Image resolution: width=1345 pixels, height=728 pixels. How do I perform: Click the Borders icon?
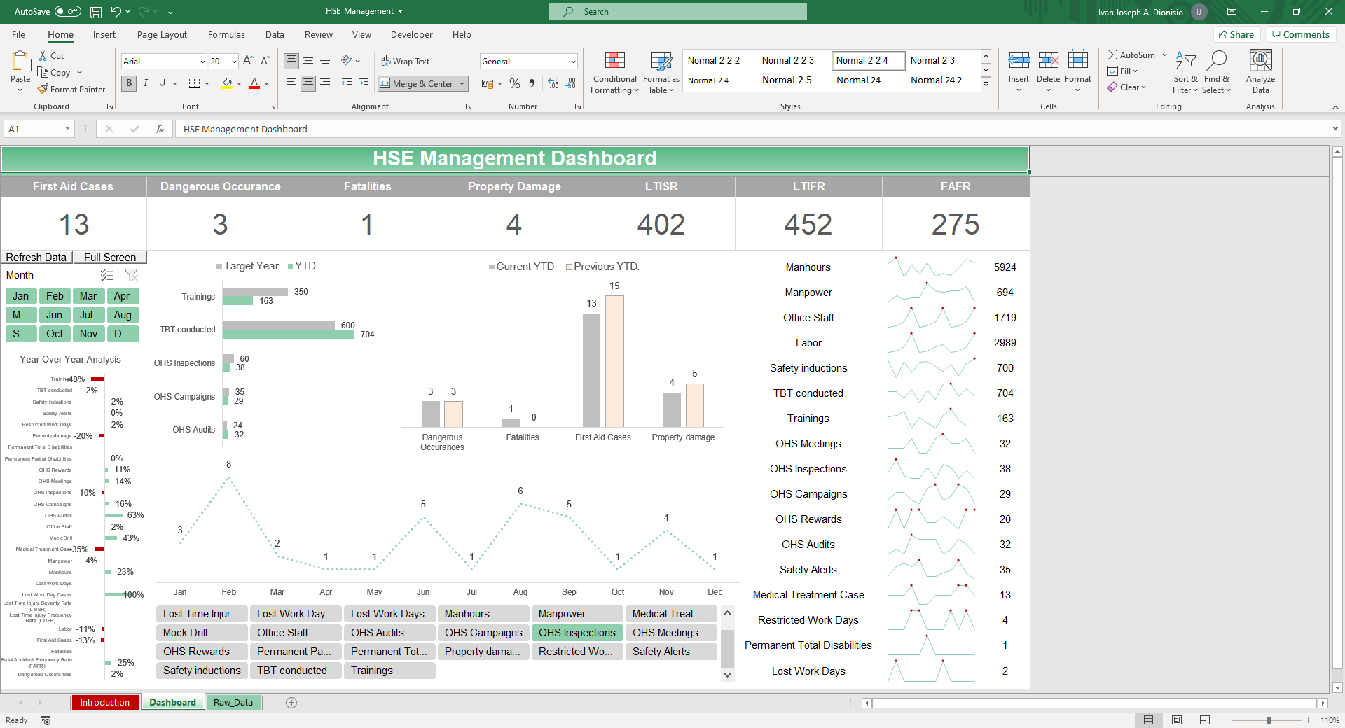(195, 83)
